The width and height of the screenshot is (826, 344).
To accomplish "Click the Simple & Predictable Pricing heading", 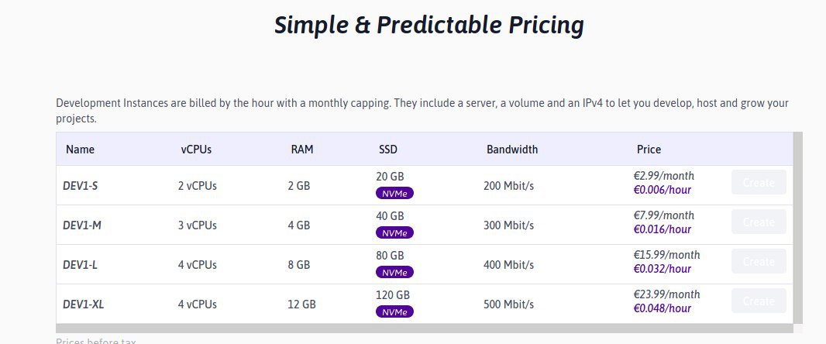I will click(428, 25).
